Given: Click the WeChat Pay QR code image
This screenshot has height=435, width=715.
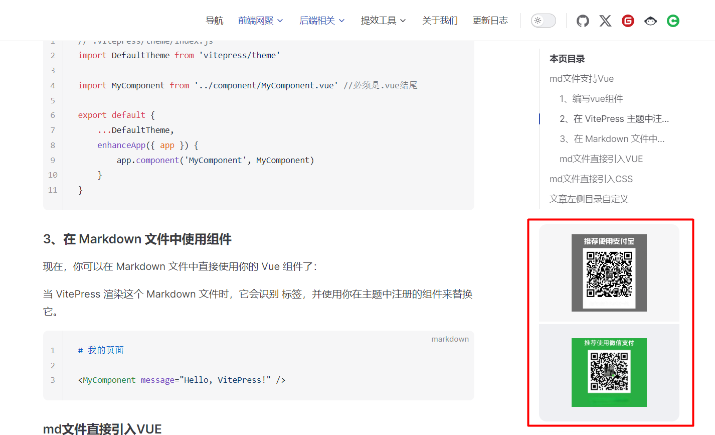Looking at the screenshot, I should tap(609, 372).
